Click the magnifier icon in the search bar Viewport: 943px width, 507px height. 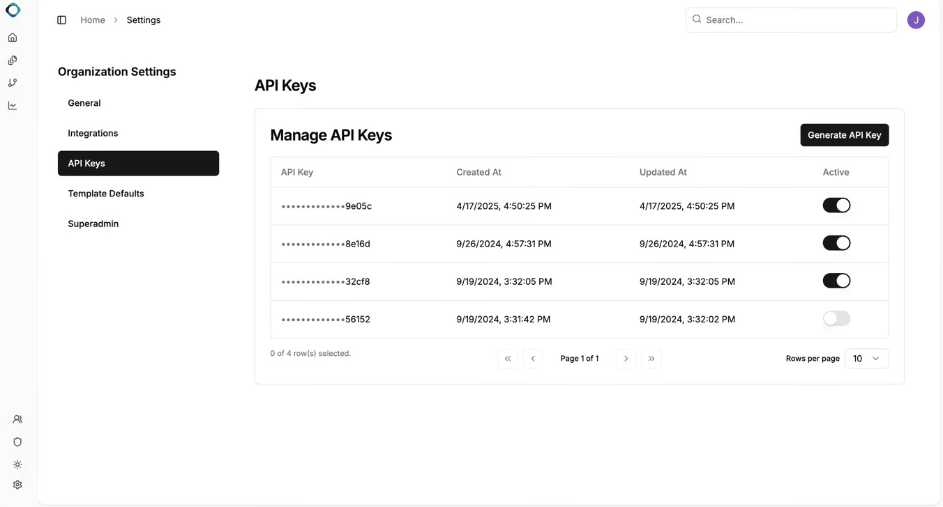click(x=696, y=19)
